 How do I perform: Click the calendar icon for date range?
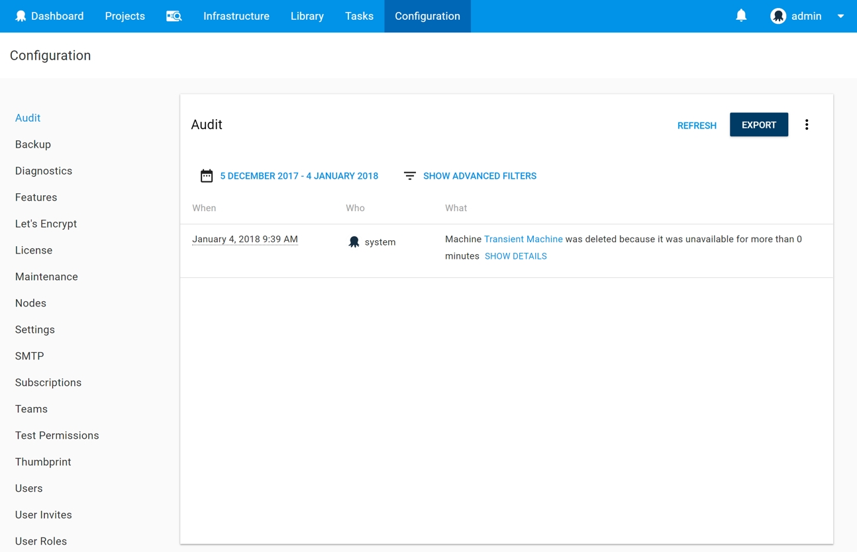click(x=207, y=176)
